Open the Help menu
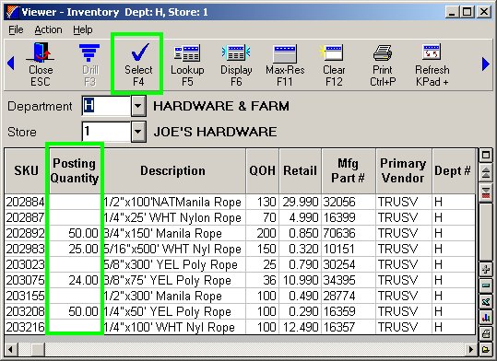 pyautogui.click(x=83, y=29)
